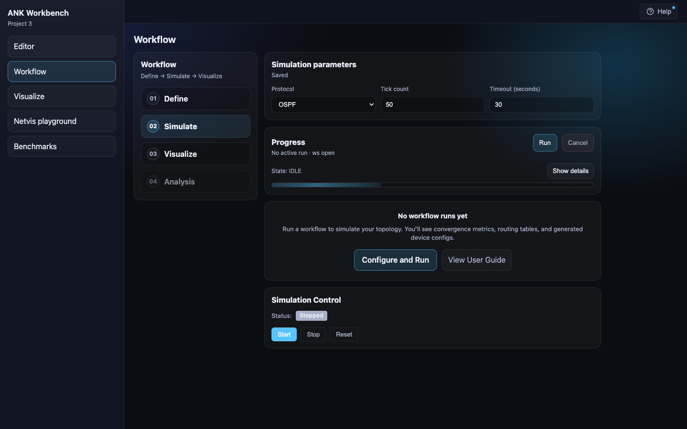Toggle the Stopped status badge
This screenshot has height=429, width=687.
pyautogui.click(x=311, y=316)
